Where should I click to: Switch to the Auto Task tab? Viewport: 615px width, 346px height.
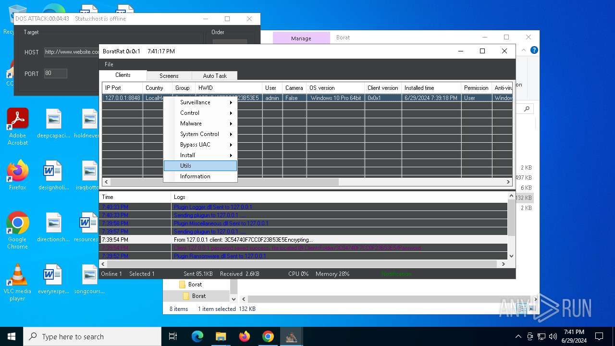[215, 76]
